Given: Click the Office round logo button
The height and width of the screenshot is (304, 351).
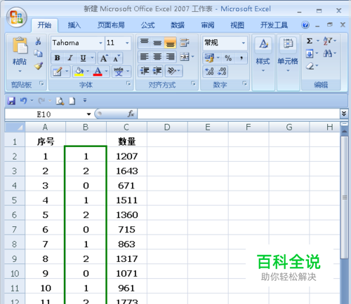Looking at the screenshot, I should 17,18.
